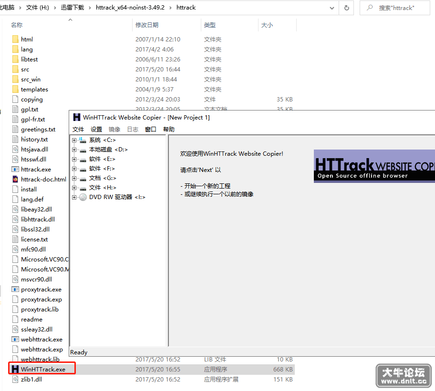Open the 窗口 menu in WinHTTrack
This screenshot has width=435, height=391.
151,130
